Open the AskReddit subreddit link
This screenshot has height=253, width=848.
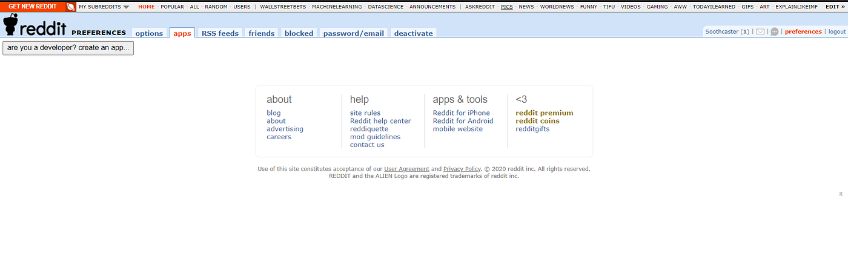[x=480, y=7]
